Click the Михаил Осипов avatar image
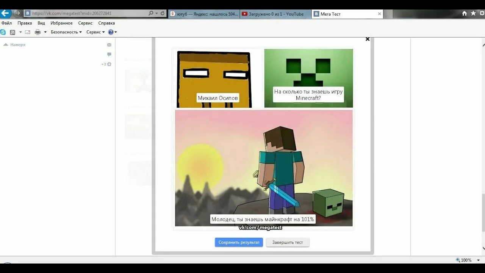The height and width of the screenshot is (273, 485). click(x=218, y=78)
